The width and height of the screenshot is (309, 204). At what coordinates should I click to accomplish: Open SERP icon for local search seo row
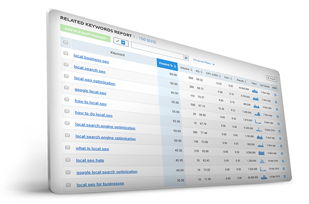click(276, 102)
